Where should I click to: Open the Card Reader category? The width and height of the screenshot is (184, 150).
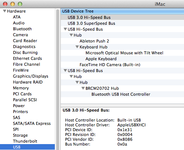[25, 41]
